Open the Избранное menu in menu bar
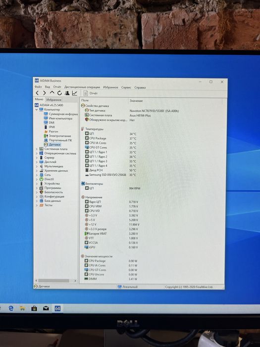260x347 pixels. click(x=110, y=87)
